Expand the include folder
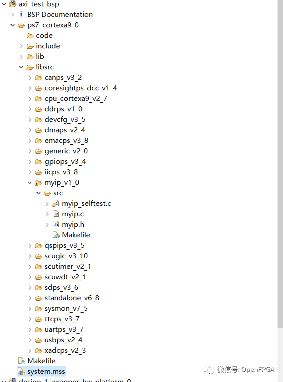This screenshot has height=382, width=283. (21, 46)
